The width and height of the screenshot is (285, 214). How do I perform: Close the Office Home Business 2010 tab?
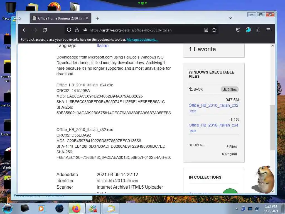87,18
